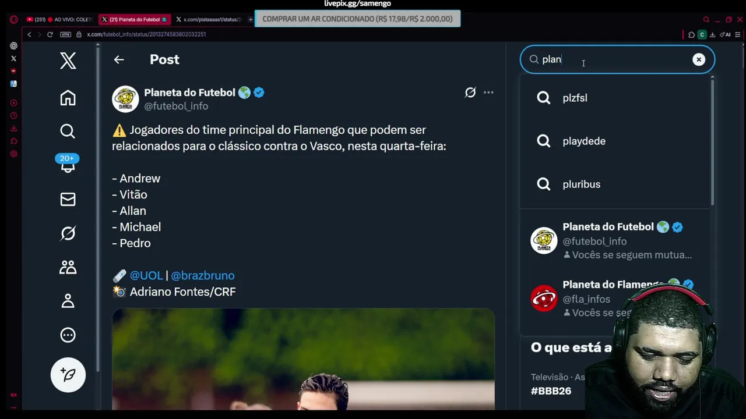Open settings gear in Opera sidebar

(x=13, y=154)
